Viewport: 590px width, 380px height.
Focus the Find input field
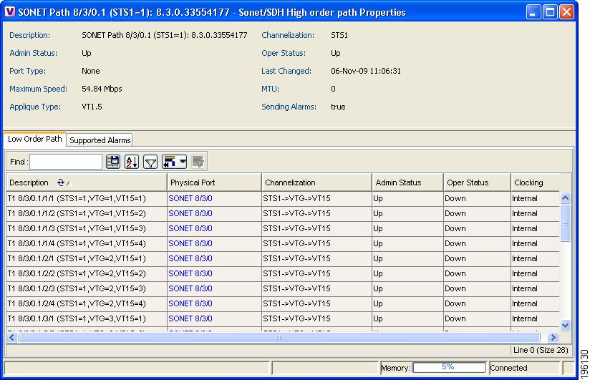(66, 162)
